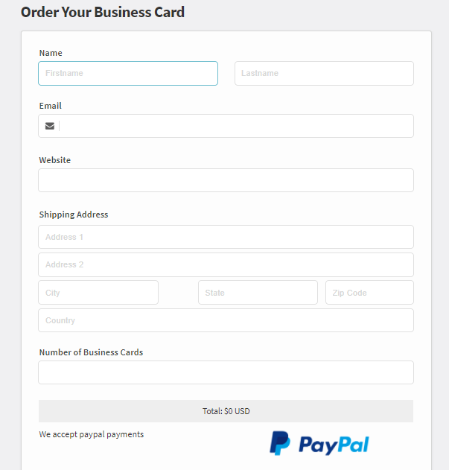This screenshot has height=470, width=449.
Task: Click the Name field label
Action: pyautogui.click(x=51, y=53)
